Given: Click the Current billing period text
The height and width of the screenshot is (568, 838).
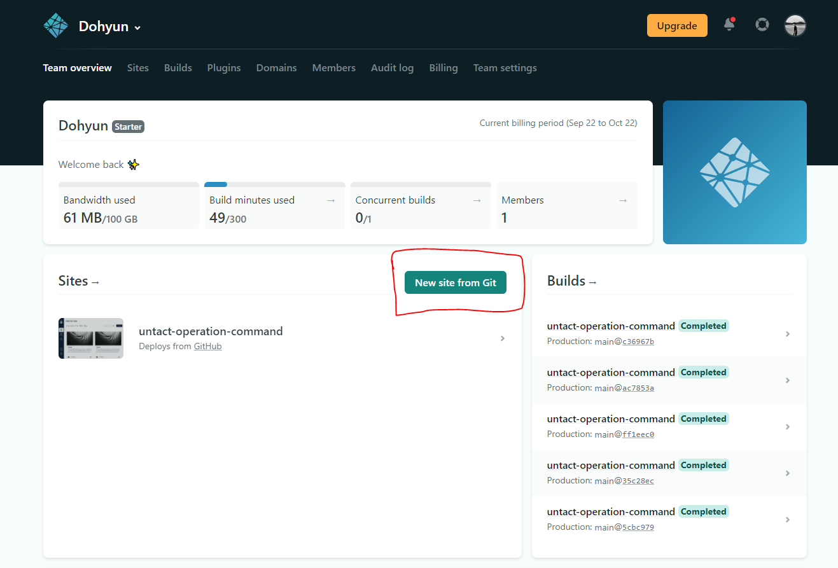Looking at the screenshot, I should click(558, 123).
